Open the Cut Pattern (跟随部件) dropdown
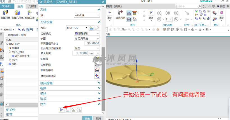The image size is (230, 120). pos(87,33)
